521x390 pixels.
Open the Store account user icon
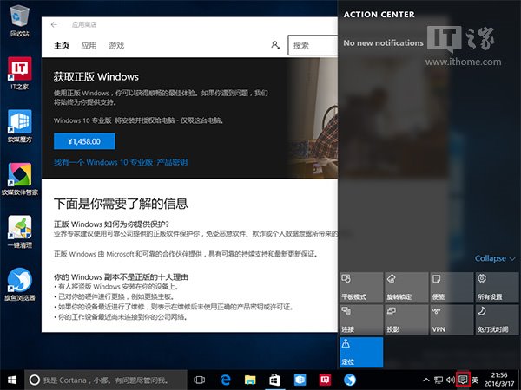pyautogui.click(x=275, y=45)
